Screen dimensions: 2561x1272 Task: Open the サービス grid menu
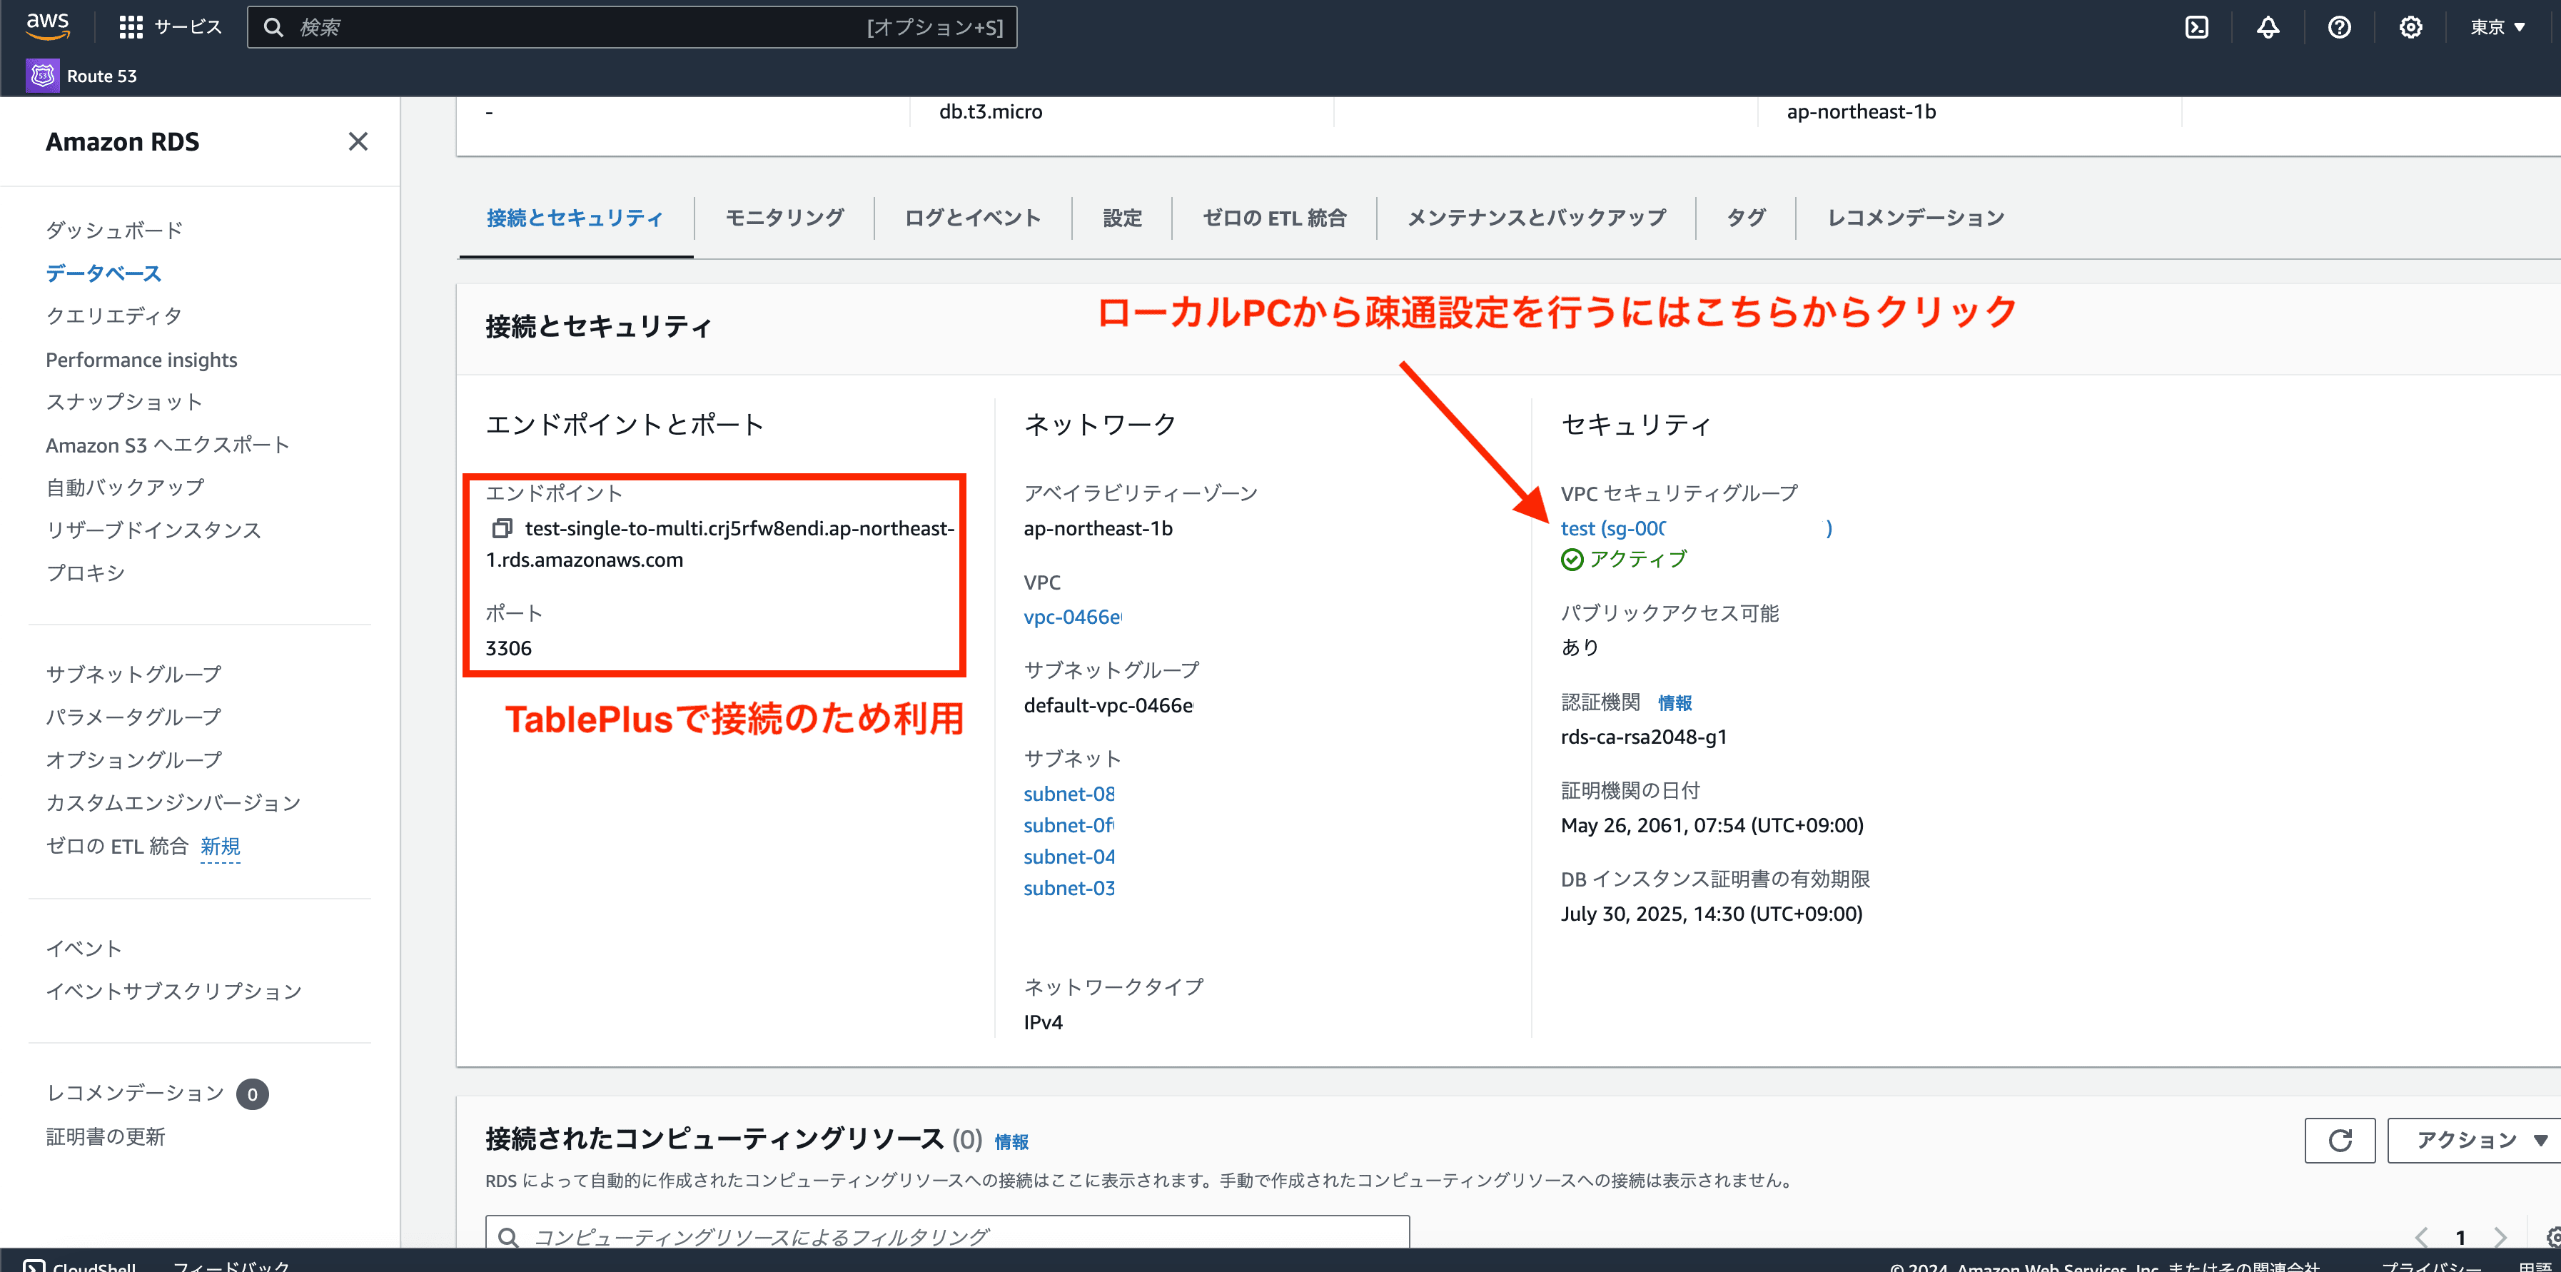pos(170,27)
